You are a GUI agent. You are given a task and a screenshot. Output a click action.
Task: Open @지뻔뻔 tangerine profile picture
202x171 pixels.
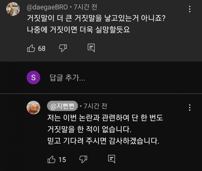(33, 107)
